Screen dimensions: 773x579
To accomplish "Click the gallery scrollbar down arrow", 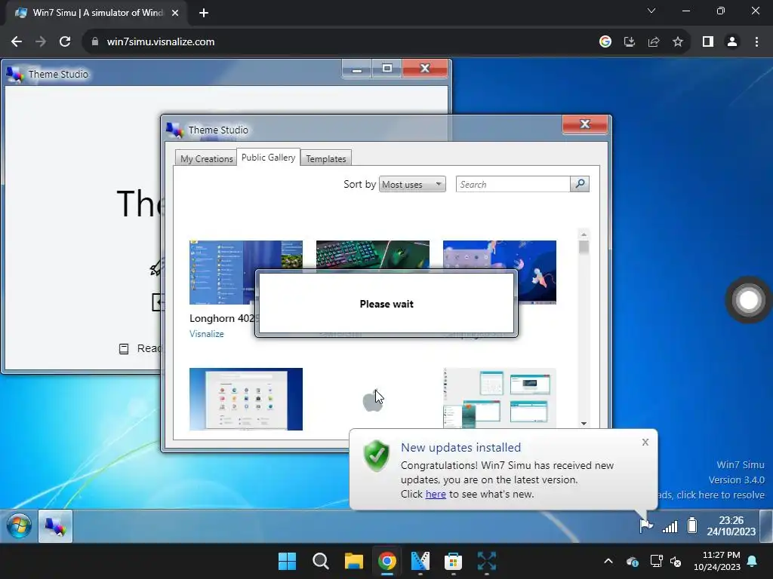I will [584, 424].
